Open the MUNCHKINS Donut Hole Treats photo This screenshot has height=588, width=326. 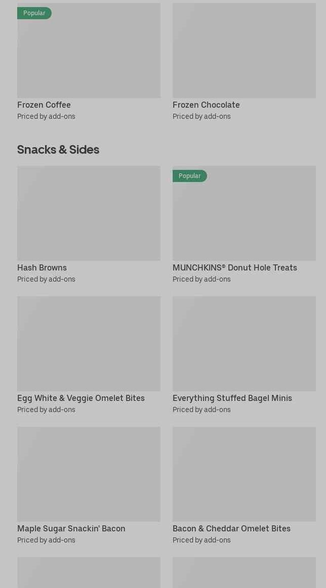pos(244,218)
